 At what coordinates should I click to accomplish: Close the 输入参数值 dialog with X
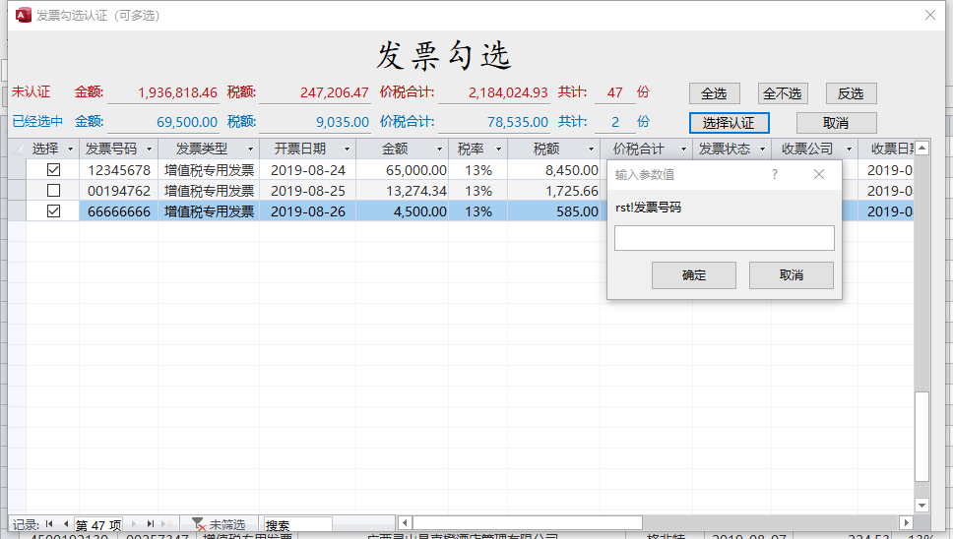pyautogui.click(x=819, y=174)
